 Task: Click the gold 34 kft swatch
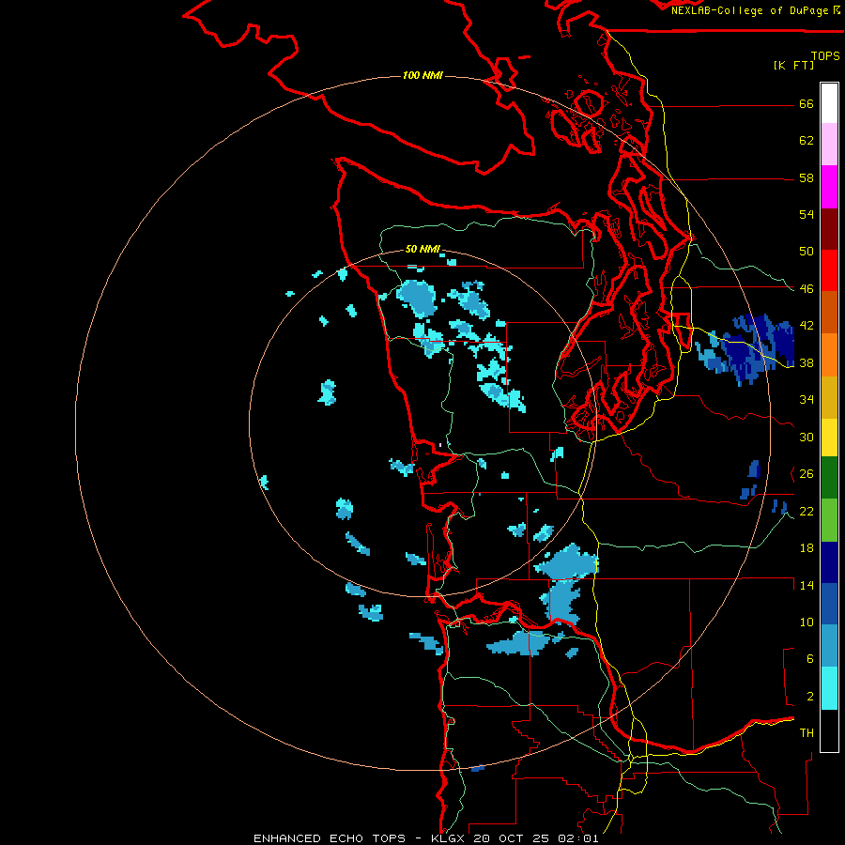pyautogui.click(x=829, y=396)
